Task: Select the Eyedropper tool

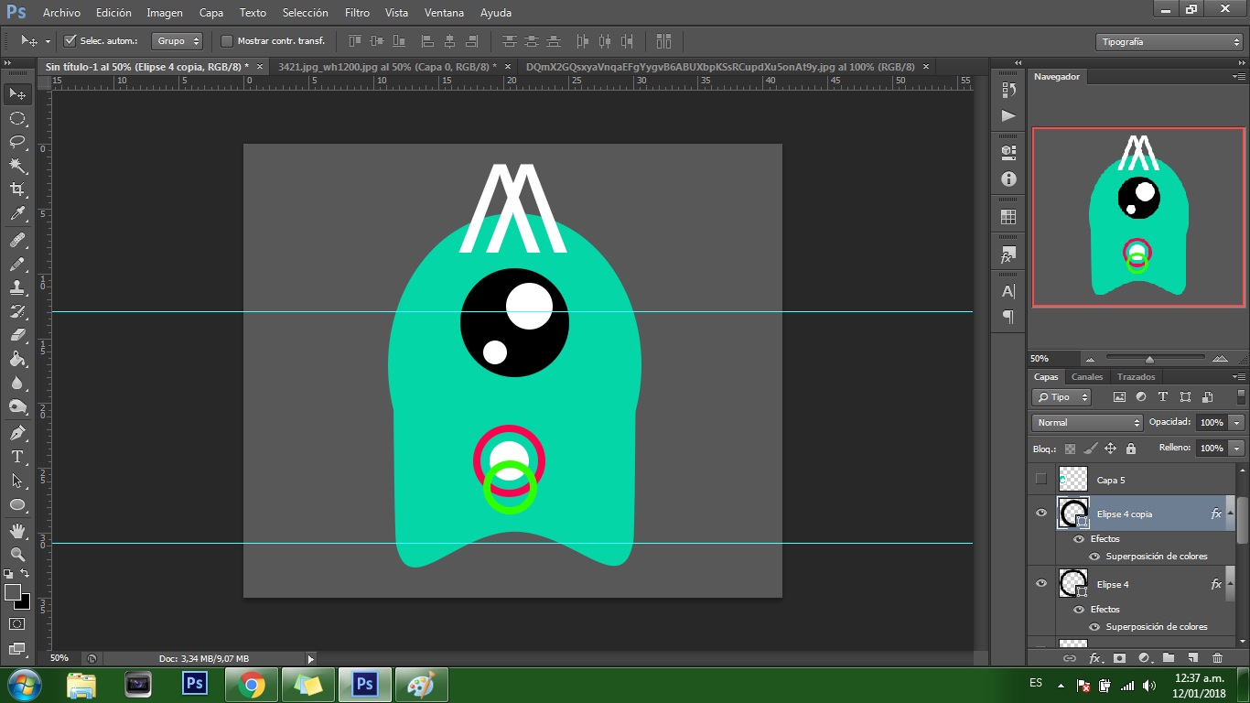Action: pyautogui.click(x=17, y=214)
